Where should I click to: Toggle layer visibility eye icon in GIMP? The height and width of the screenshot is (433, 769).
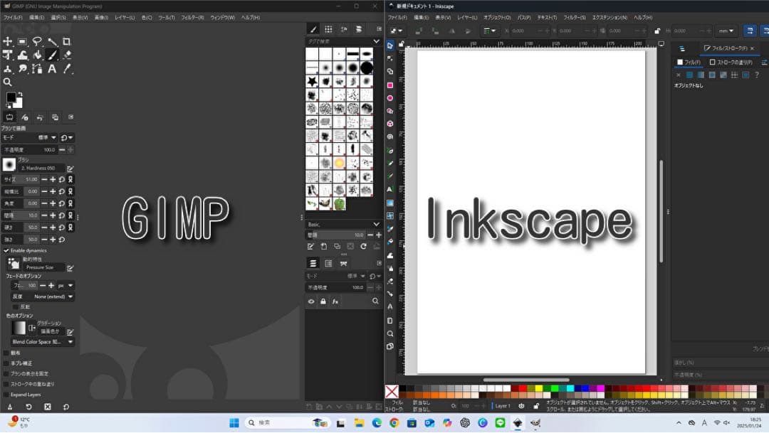tap(311, 301)
